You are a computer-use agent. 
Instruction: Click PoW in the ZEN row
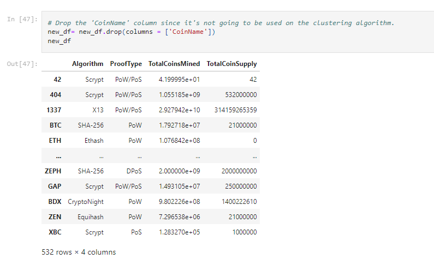click(x=135, y=217)
